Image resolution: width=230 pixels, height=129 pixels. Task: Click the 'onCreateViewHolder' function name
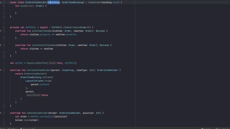[38, 70]
